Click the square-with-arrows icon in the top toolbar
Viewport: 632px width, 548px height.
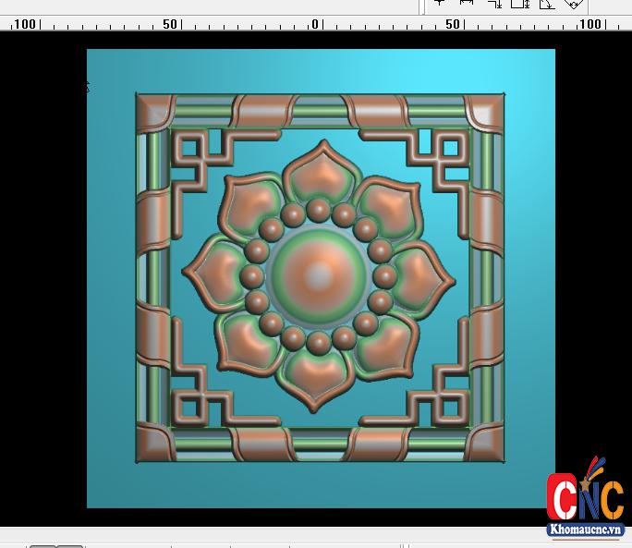tap(520, 4)
